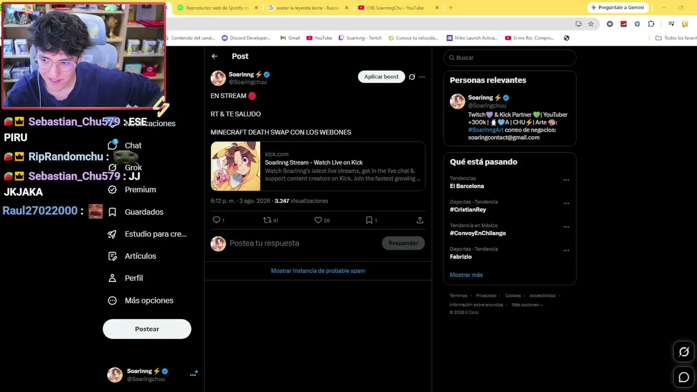
Task: Open Todos los favoritos folder
Action: click(676, 38)
